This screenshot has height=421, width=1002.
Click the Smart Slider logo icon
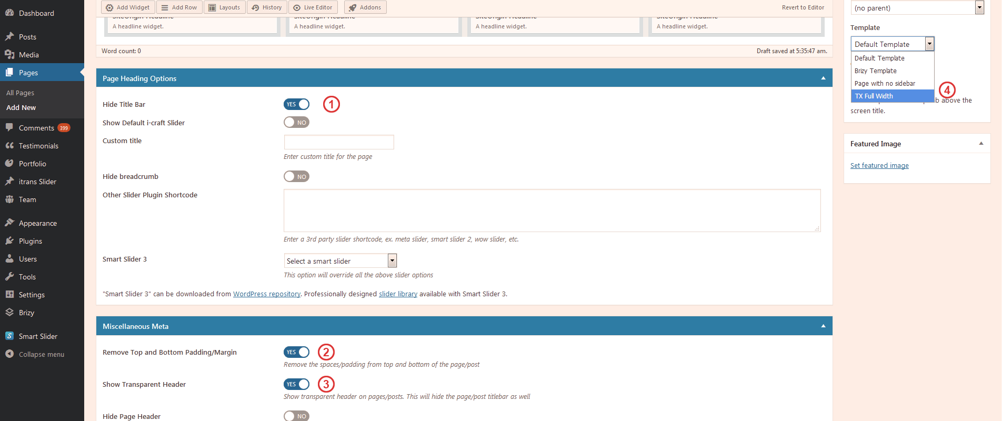9,336
